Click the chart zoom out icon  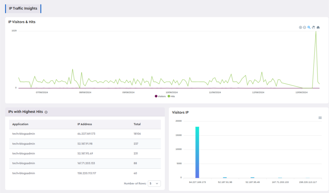tap(304, 27)
